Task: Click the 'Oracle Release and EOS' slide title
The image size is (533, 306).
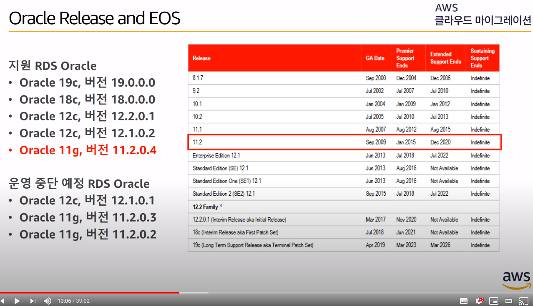Action: [x=95, y=18]
